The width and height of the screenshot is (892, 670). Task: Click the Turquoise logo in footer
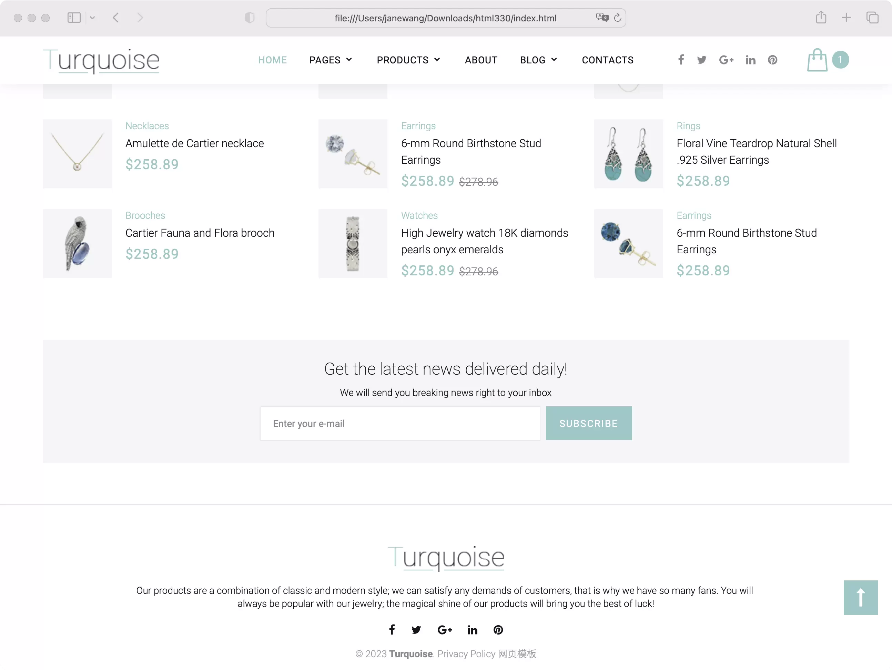(x=446, y=557)
